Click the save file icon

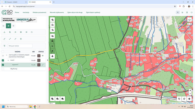(10, 32)
